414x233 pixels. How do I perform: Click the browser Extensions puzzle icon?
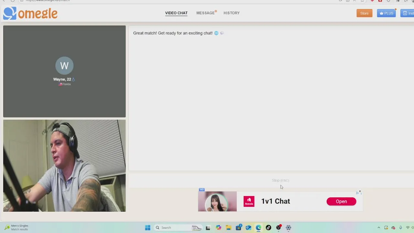click(x=388, y=1)
